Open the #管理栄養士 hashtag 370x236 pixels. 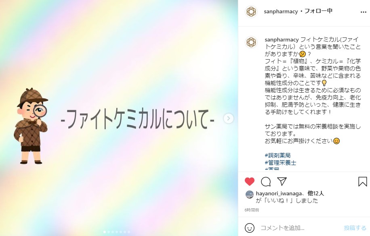coord(280,163)
